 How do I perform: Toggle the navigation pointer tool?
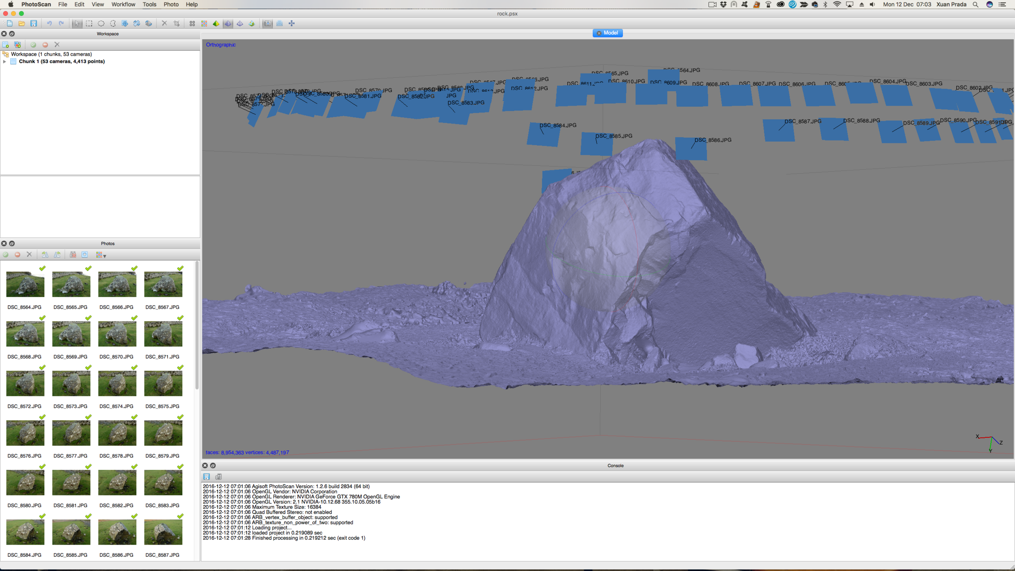click(77, 24)
